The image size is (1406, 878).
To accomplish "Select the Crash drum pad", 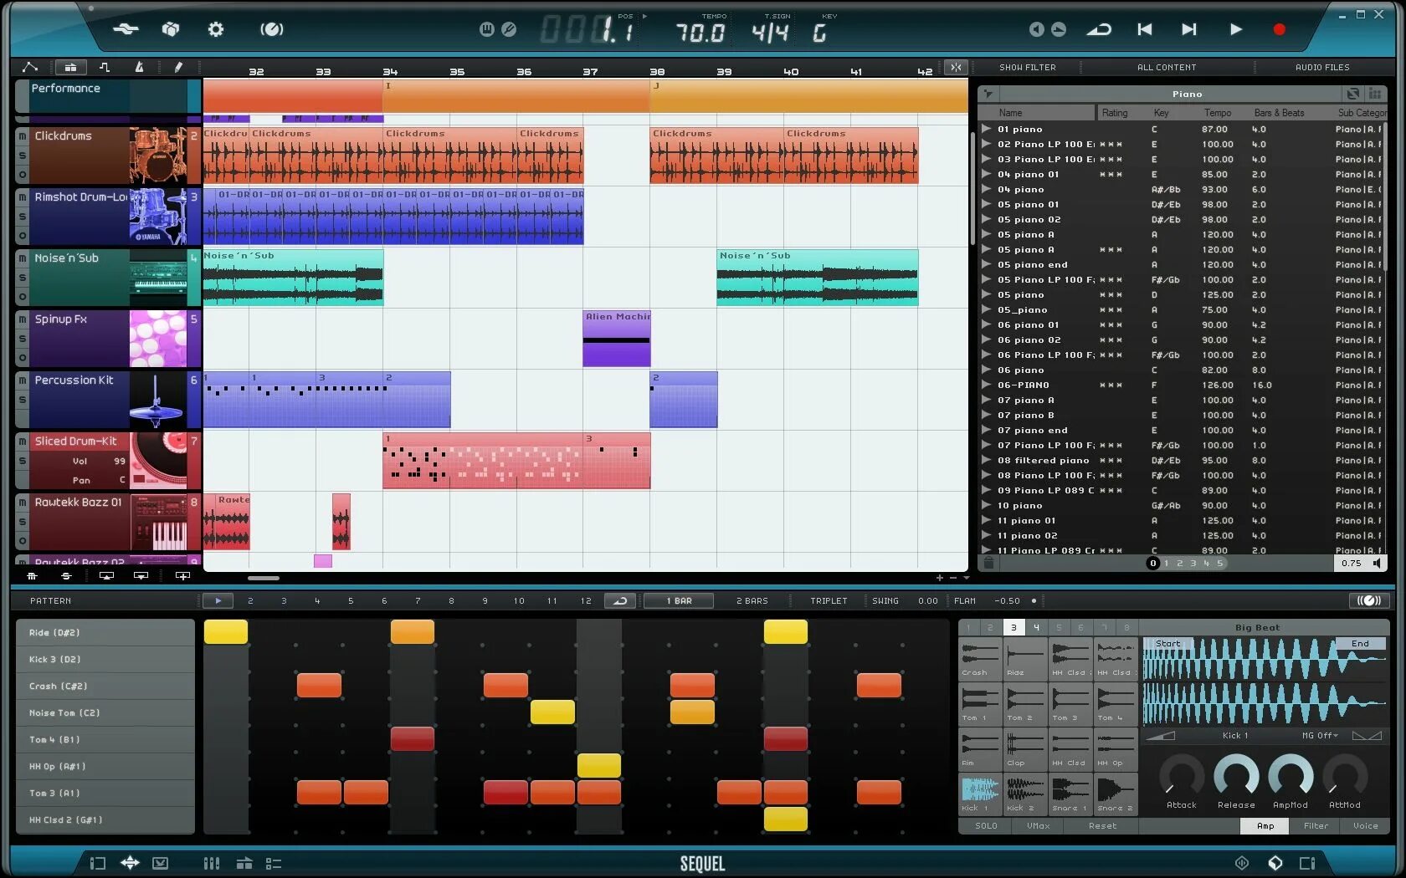I will click(x=980, y=658).
